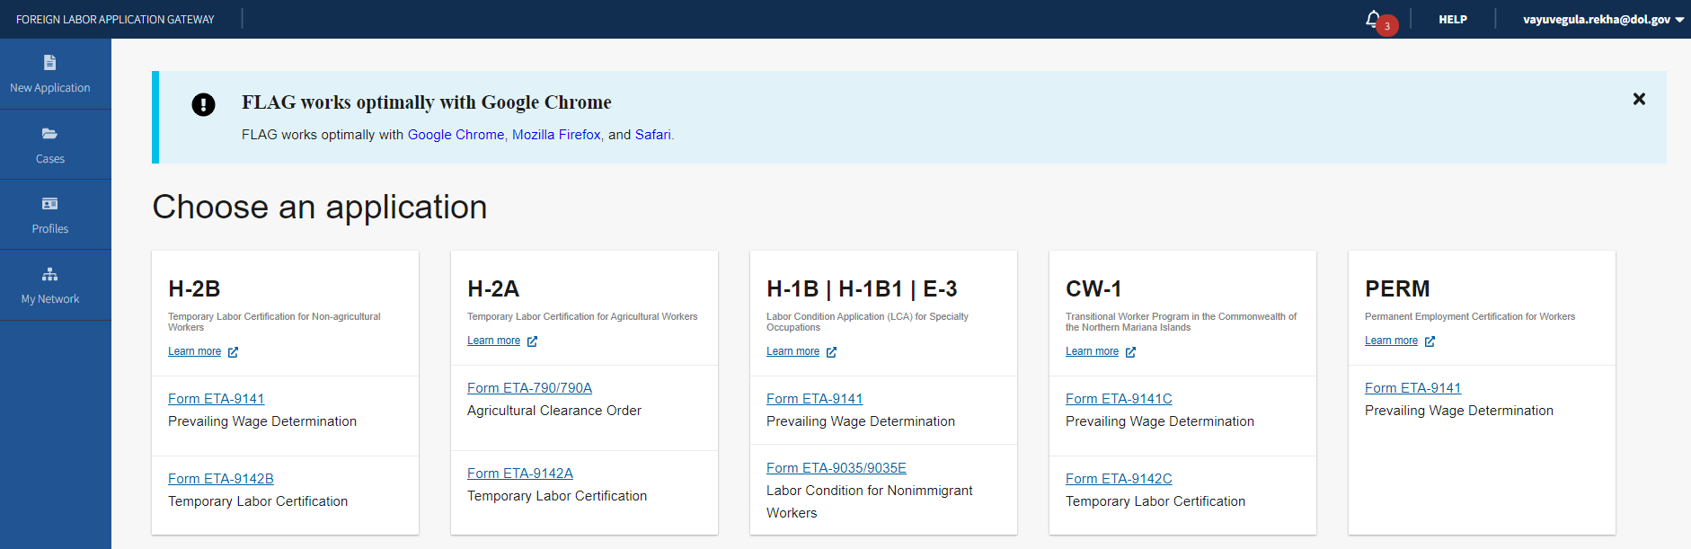Click the notification count badge showing 3

[x=1387, y=26]
